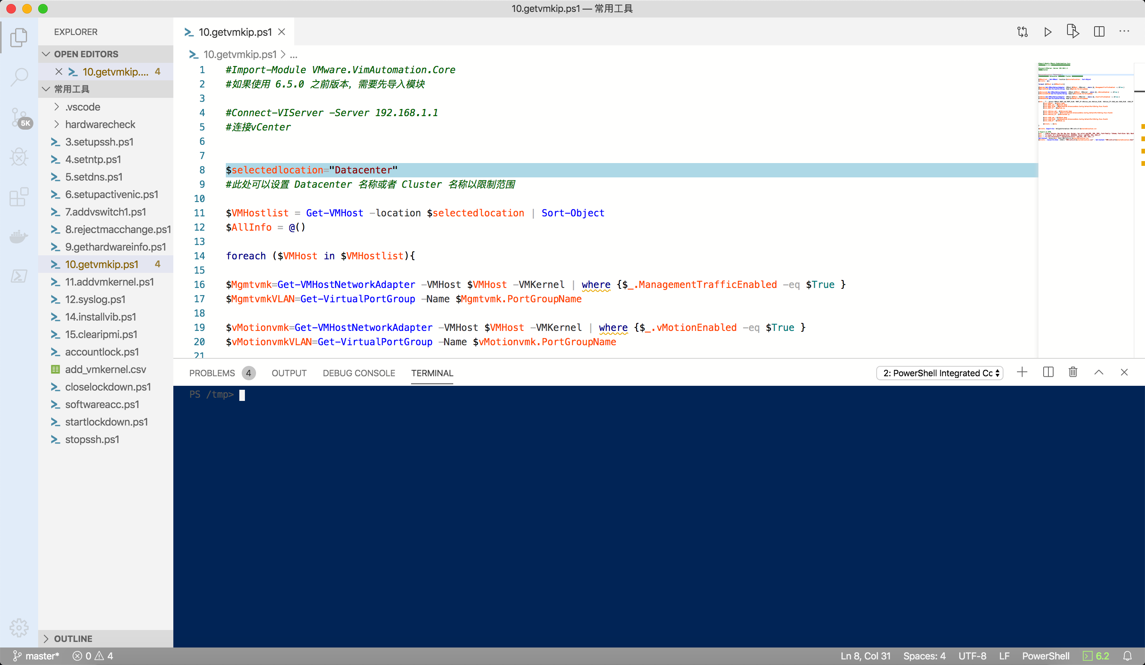Click Ln 8, Col 31 in status bar
This screenshot has height=665, width=1145.
865,656
